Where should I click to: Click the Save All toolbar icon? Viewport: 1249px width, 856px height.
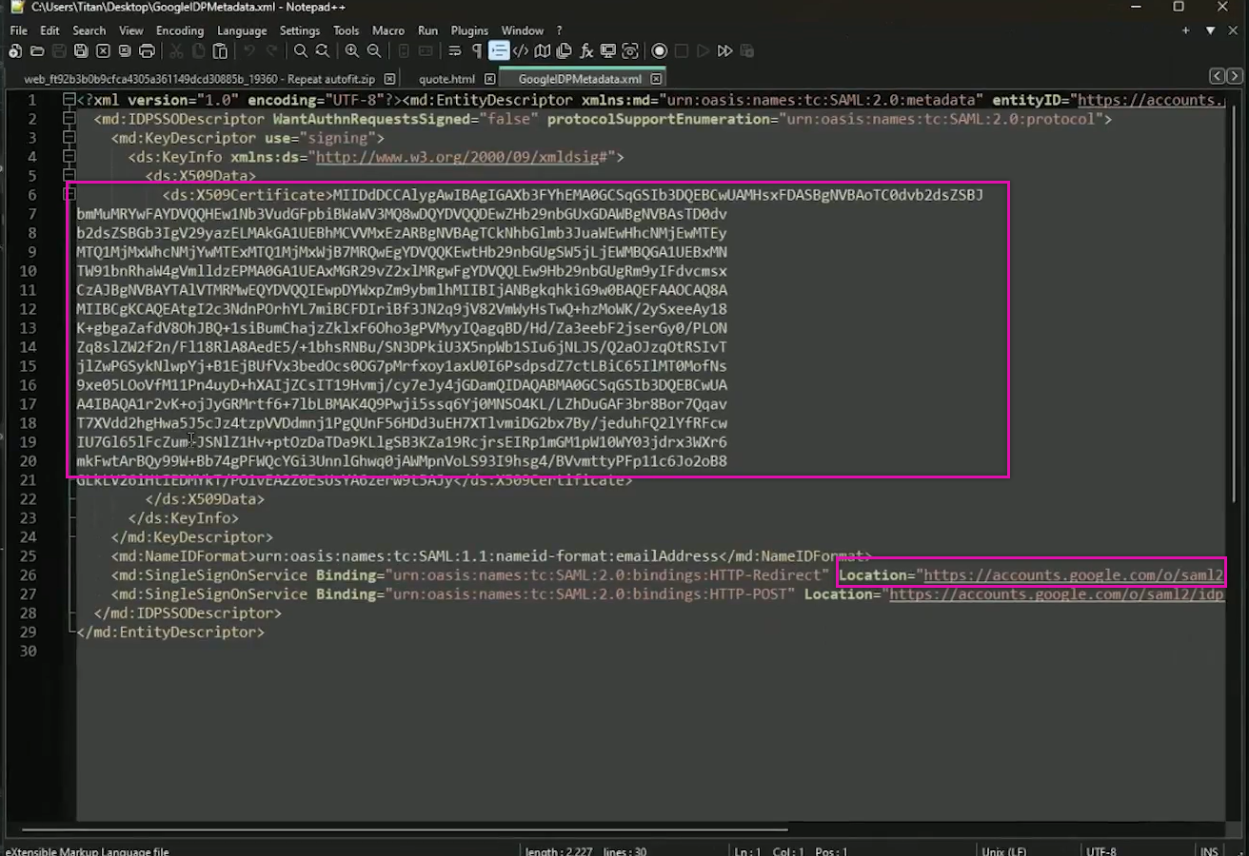(81, 50)
